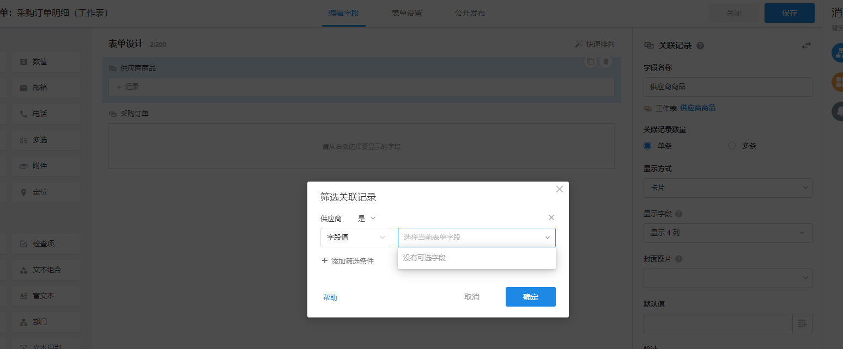Select the 多条 radio option

(x=732, y=146)
